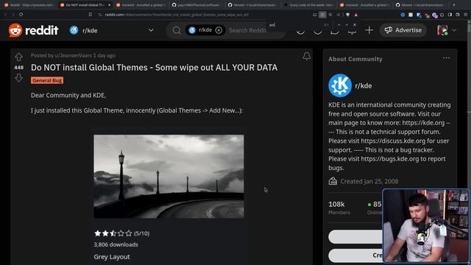Expand the r/kde community dropdown
Screen dimensions: 471x265
[x=151, y=30]
